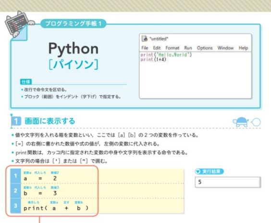This screenshot has height=223, width=271.
Task: Click the code b = 3
Action: pos(40,193)
